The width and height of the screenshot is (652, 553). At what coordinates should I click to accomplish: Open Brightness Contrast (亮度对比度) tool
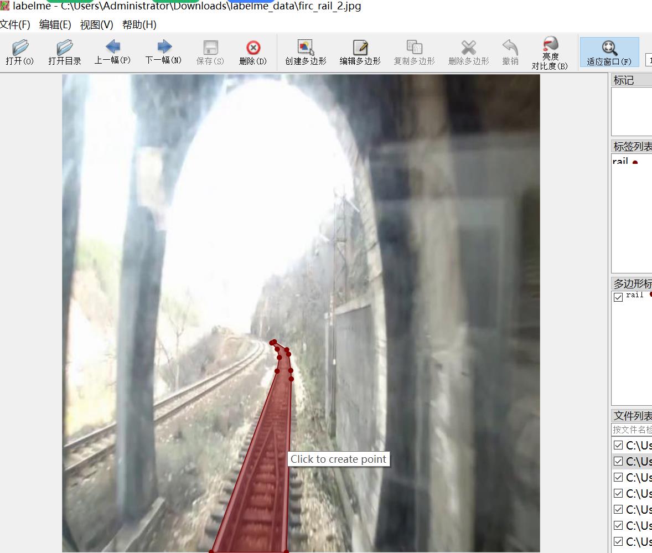[550, 53]
